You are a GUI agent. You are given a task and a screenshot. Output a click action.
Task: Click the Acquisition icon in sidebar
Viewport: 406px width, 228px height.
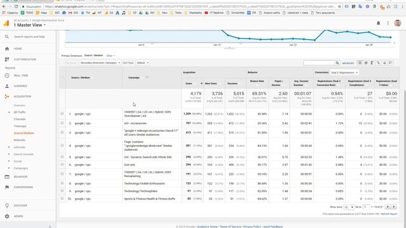pyautogui.click(x=7, y=96)
